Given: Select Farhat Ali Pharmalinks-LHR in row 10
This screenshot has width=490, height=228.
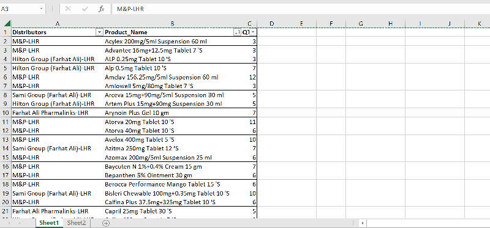Looking at the screenshot, I should (x=58, y=112).
